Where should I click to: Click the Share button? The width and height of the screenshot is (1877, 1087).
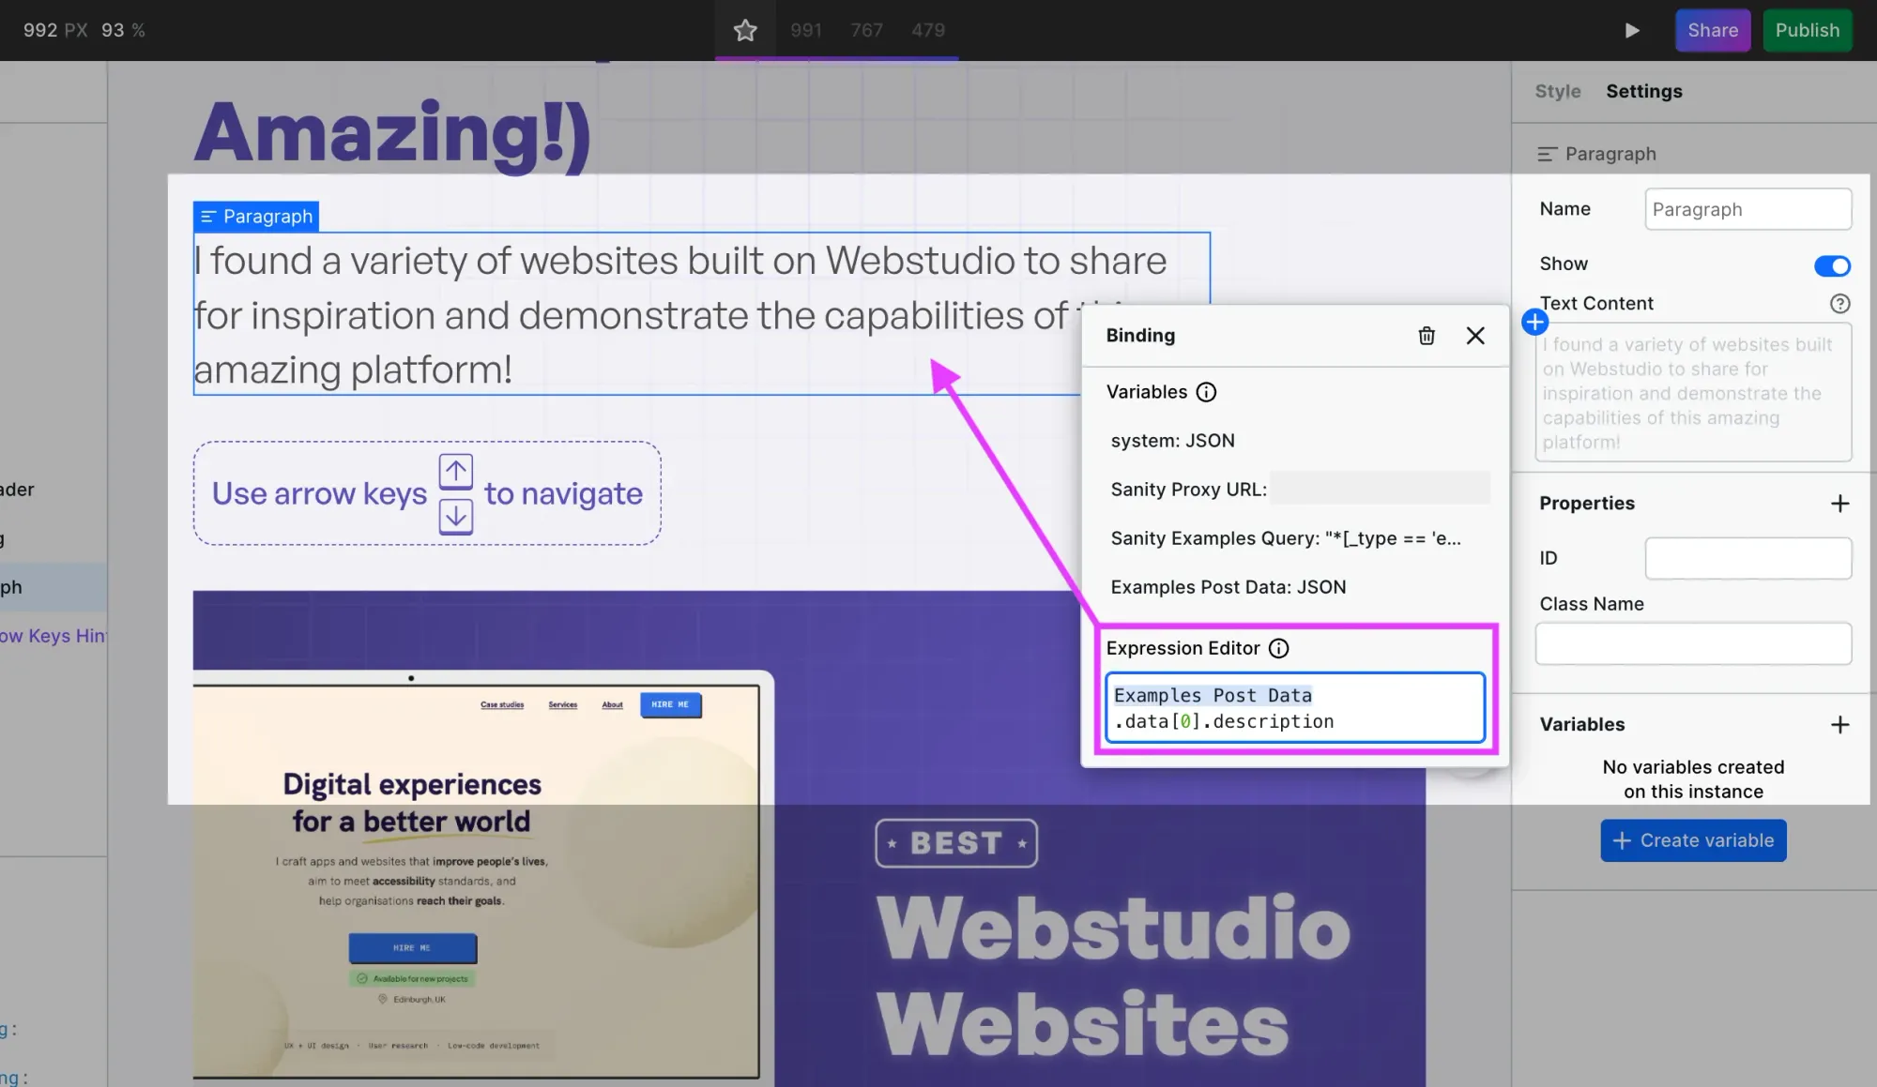tap(1712, 30)
